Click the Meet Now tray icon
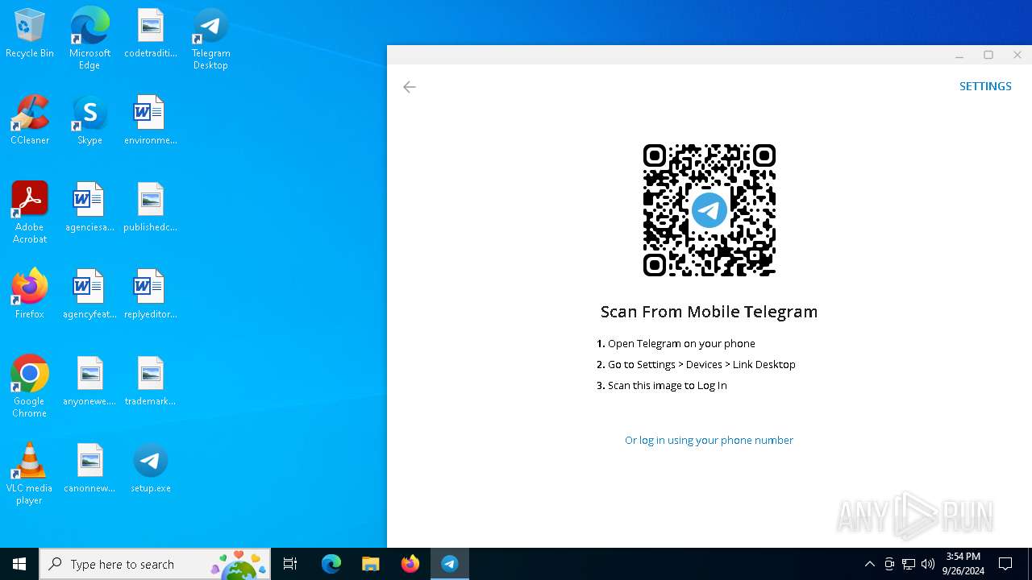The height and width of the screenshot is (580, 1032). pyautogui.click(x=889, y=564)
